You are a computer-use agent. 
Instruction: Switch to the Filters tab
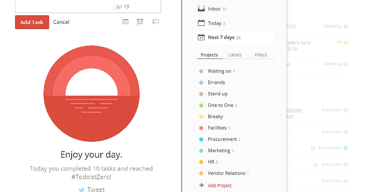261,55
